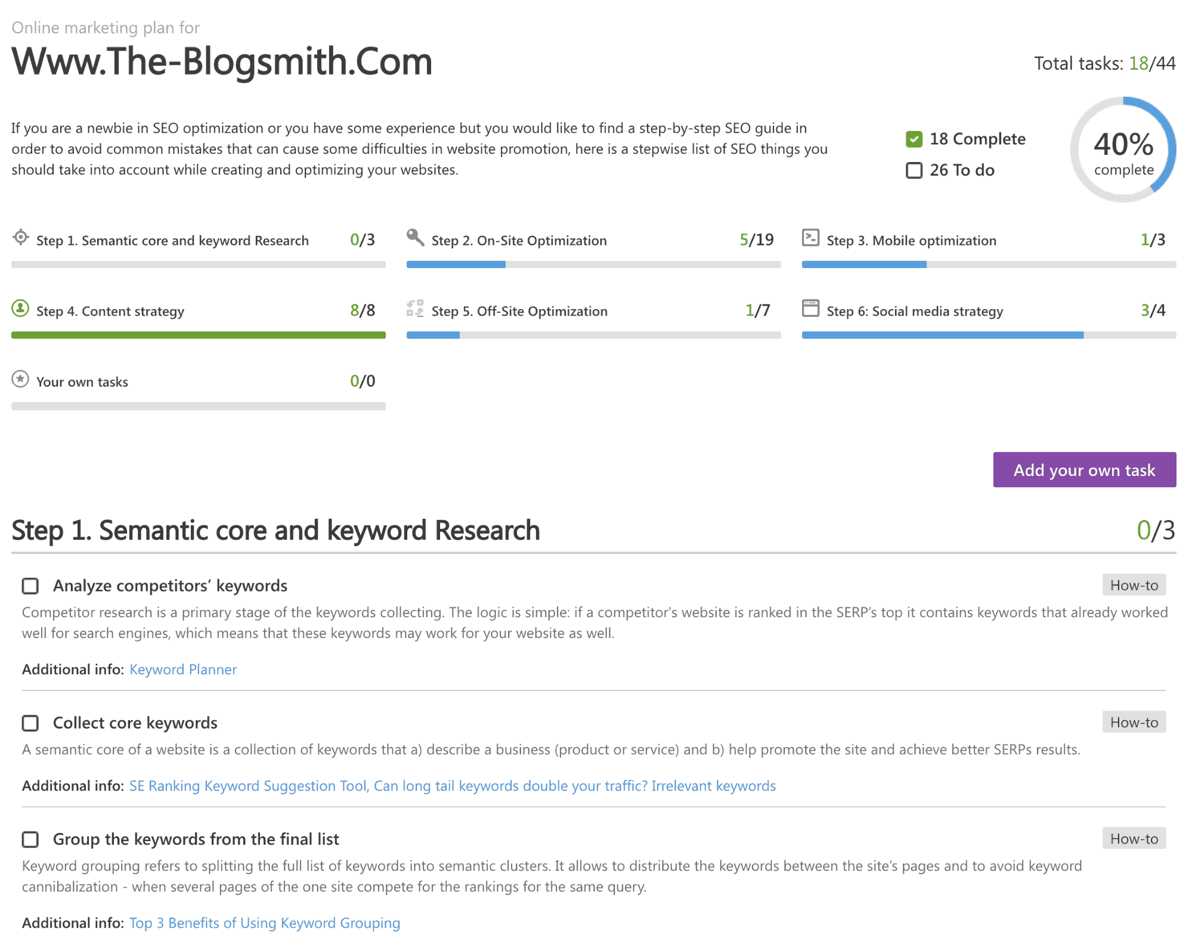
Task: Click the Www.The-Blogsmith.Com heading
Action: (x=222, y=61)
